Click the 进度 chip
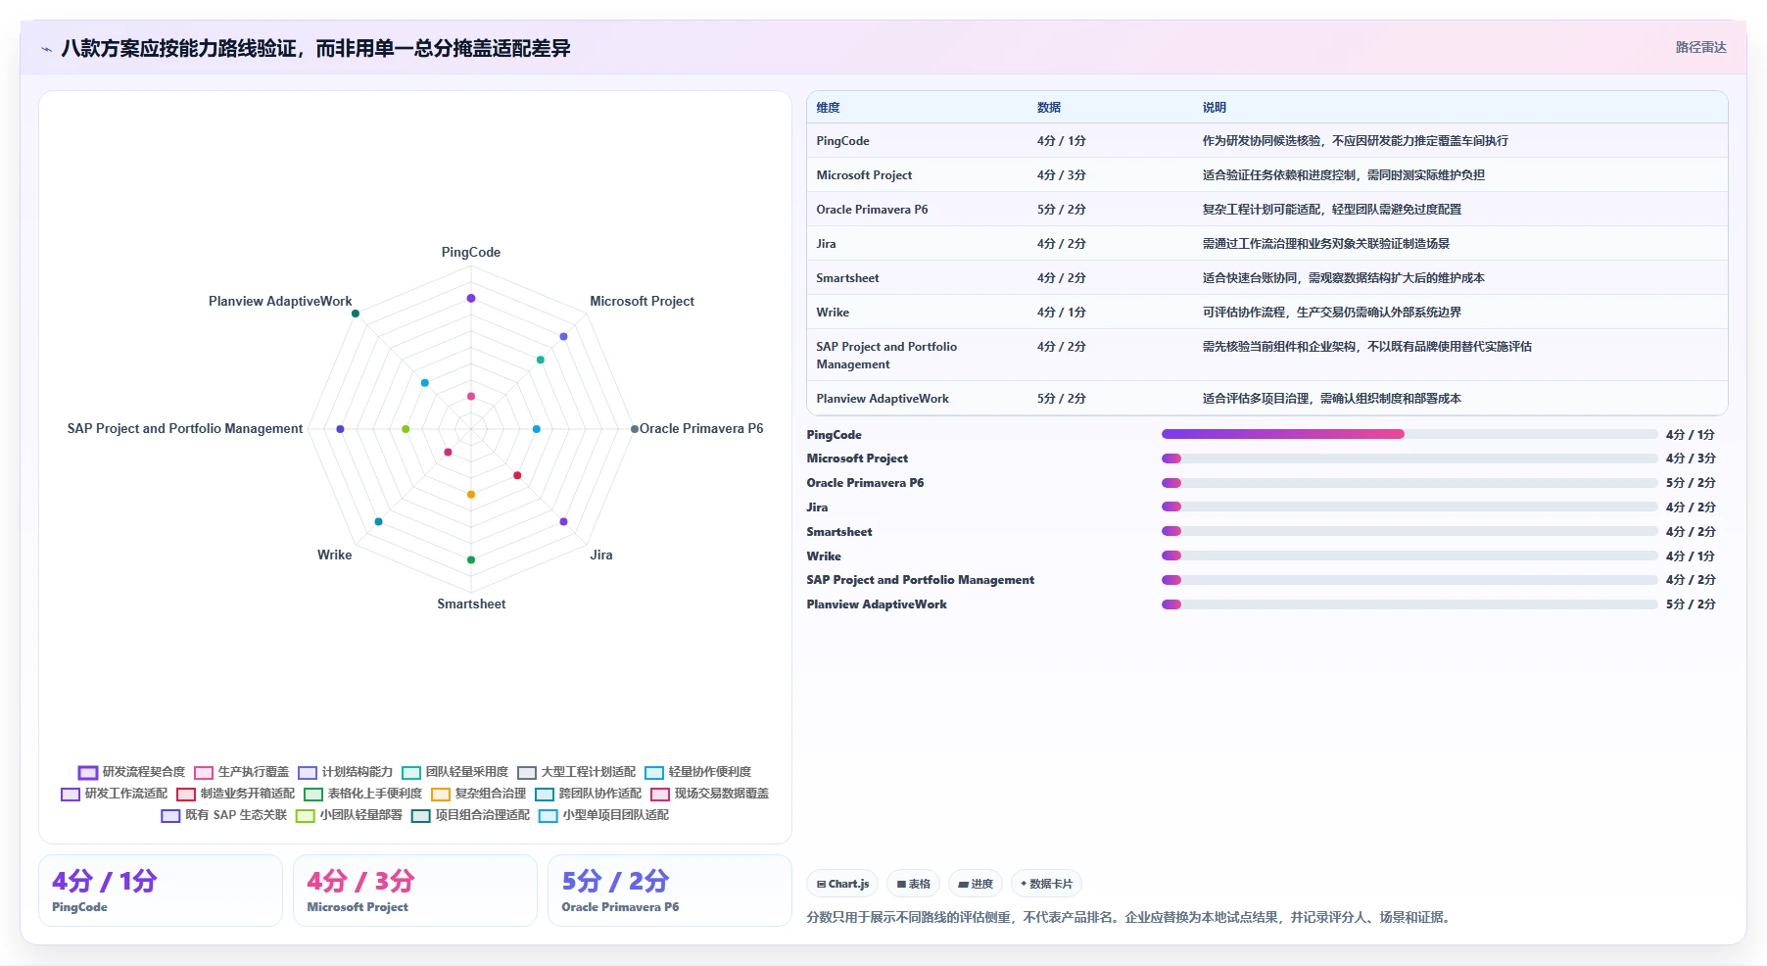This screenshot has width=1767, height=966. tap(976, 884)
